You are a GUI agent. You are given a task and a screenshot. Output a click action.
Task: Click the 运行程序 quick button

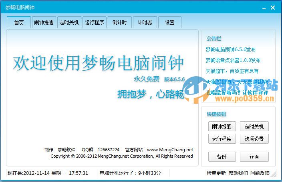tap(222, 139)
